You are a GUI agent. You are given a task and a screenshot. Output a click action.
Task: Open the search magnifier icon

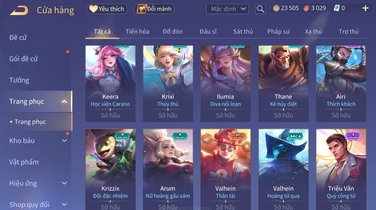coord(260,9)
